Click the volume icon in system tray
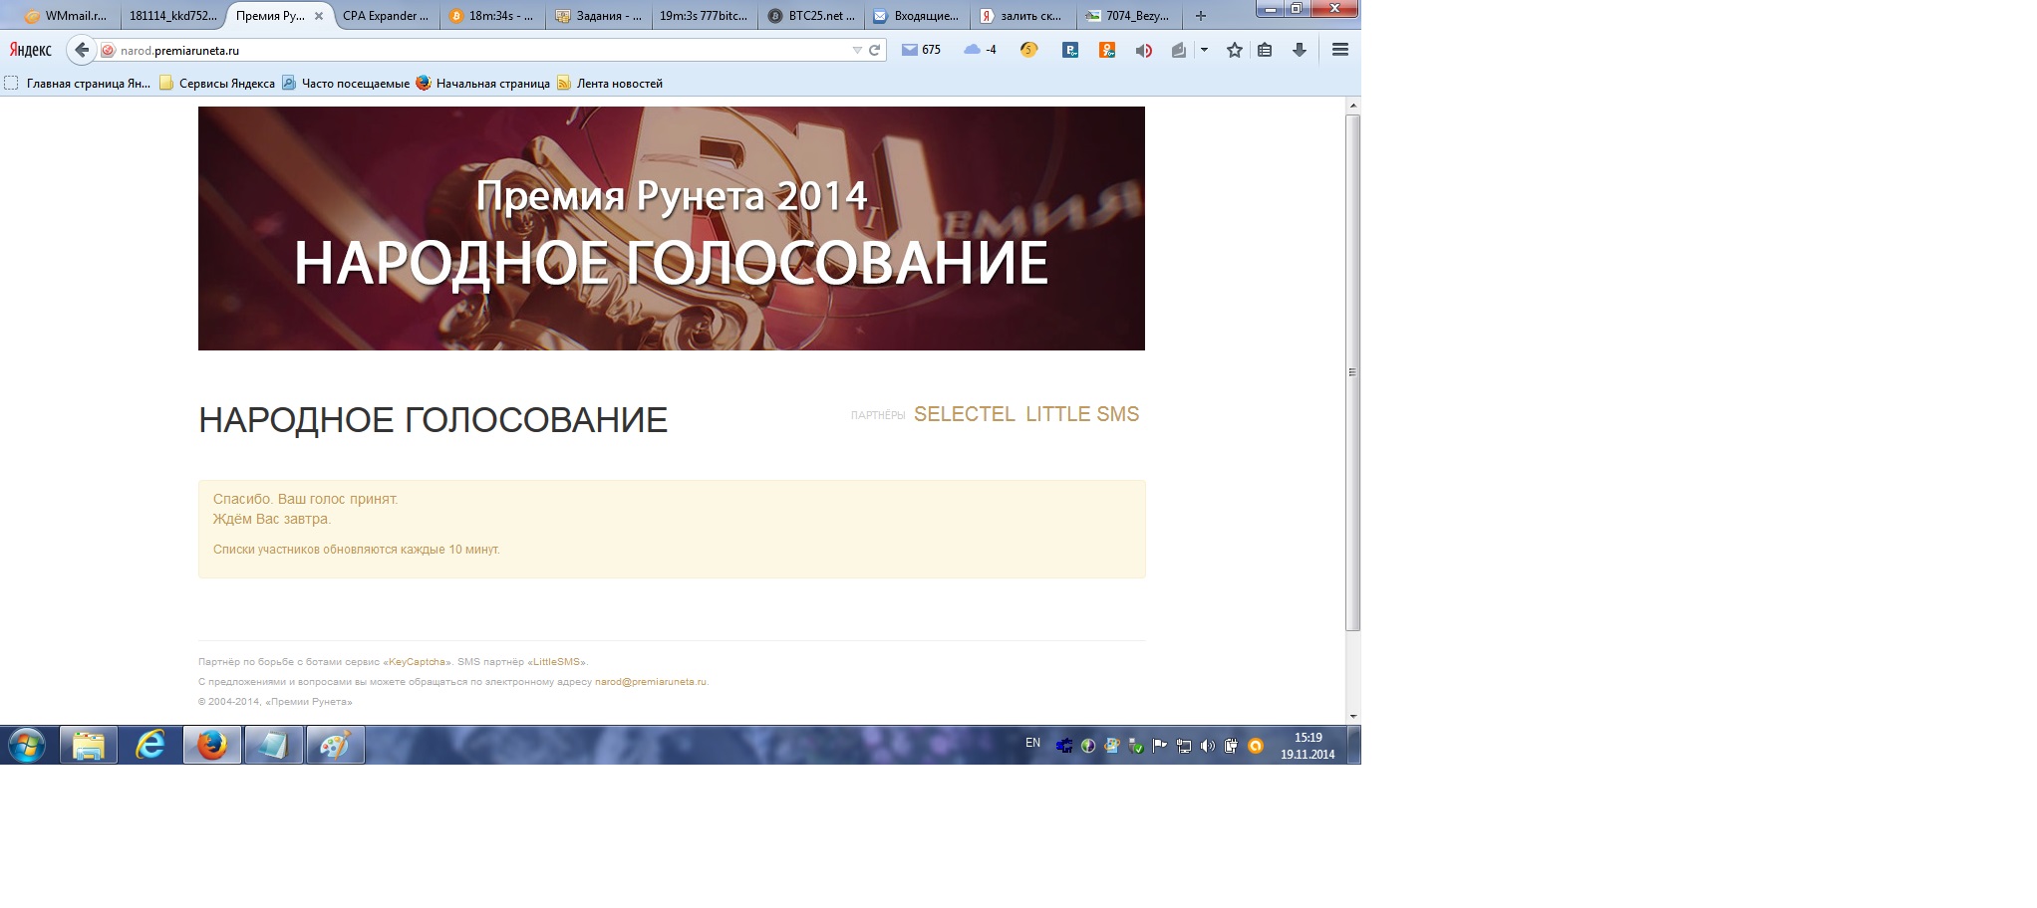The height and width of the screenshot is (908, 2037). [1208, 746]
